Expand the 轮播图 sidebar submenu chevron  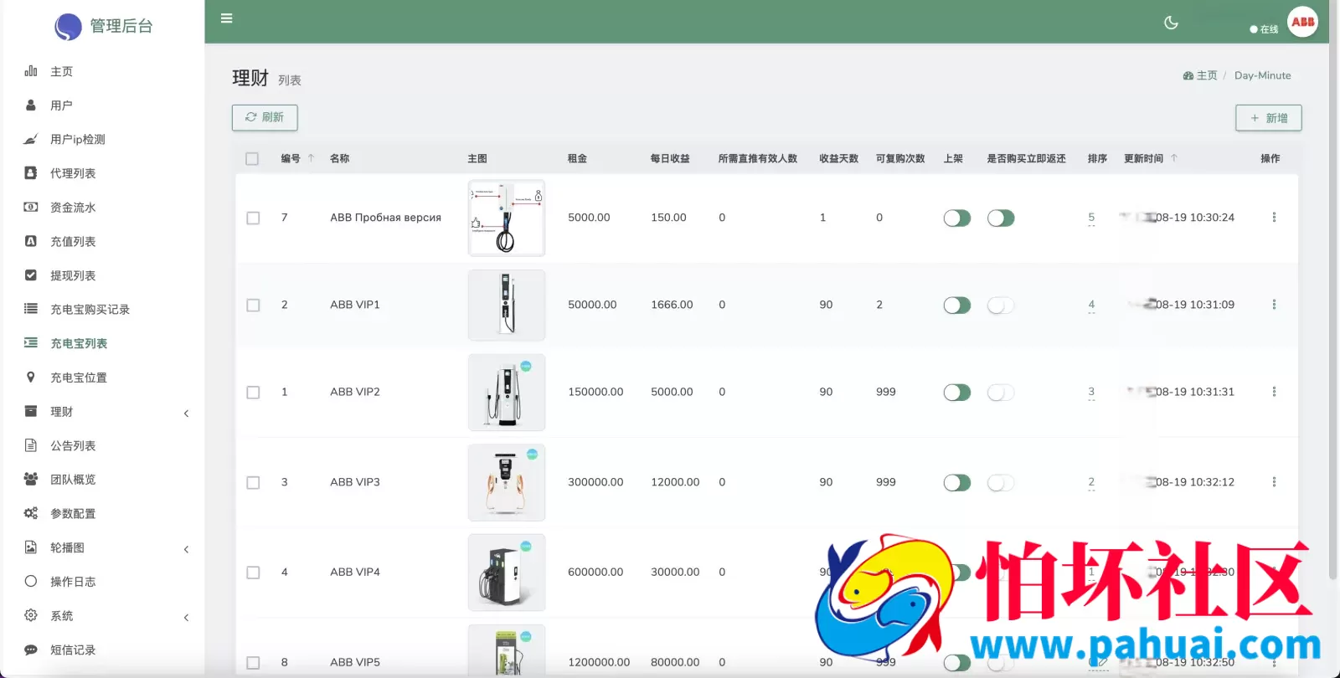[x=186, y=549]
